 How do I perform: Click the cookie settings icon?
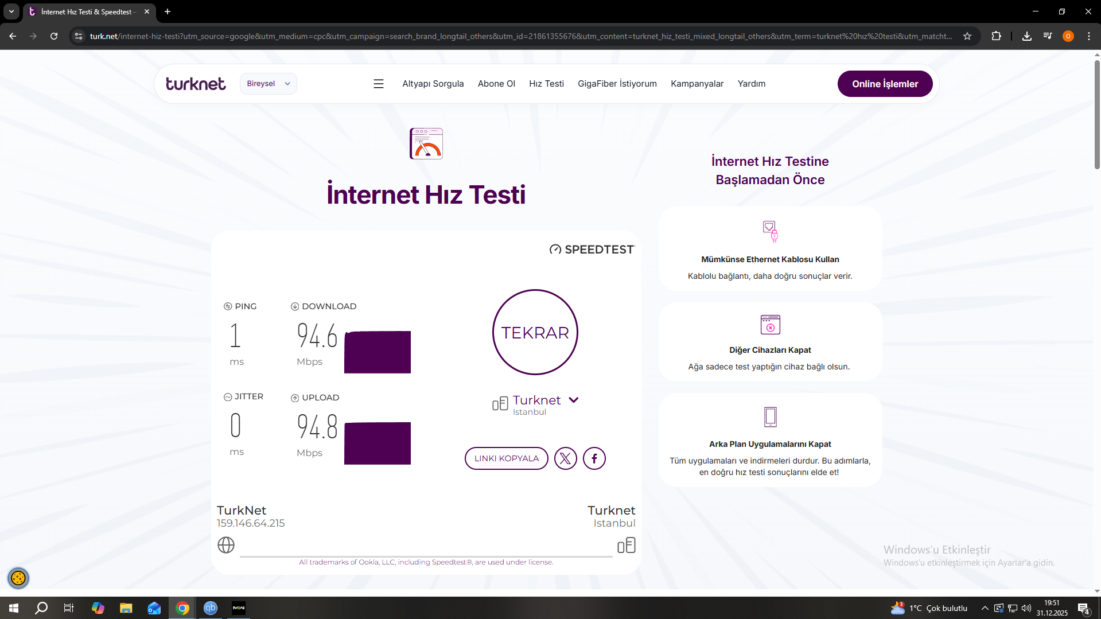18,578
